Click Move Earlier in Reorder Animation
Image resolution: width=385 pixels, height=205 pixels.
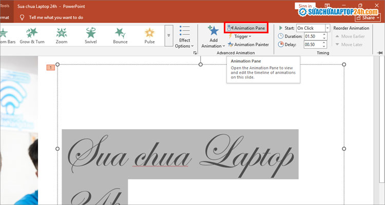[x=352, y=36]
